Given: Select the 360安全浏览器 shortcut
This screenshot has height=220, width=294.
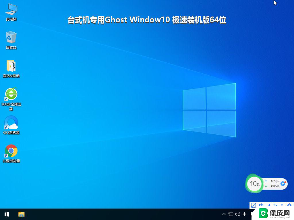Looking at the screenshot, I should [x=11, y=99].
